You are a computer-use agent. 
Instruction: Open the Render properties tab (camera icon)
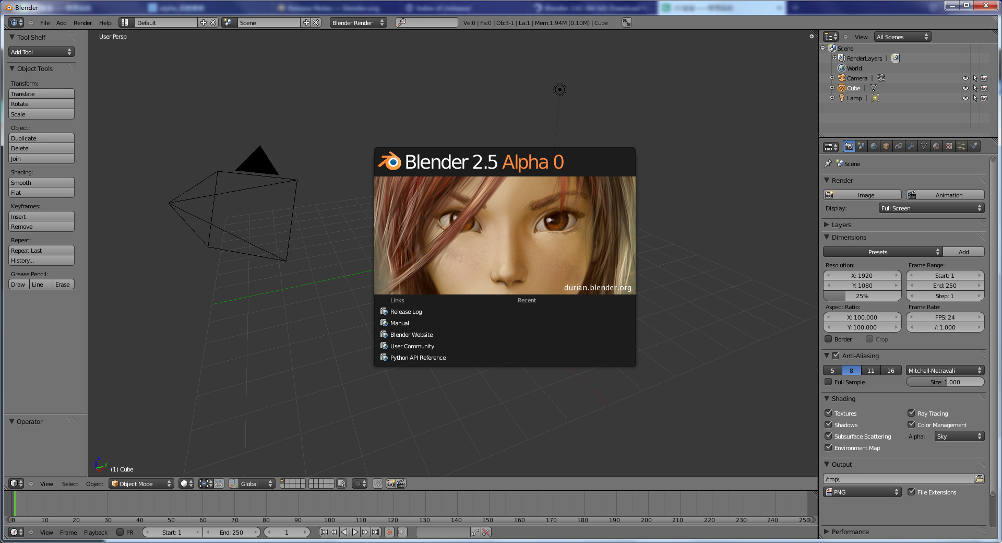tap(849, 147)
